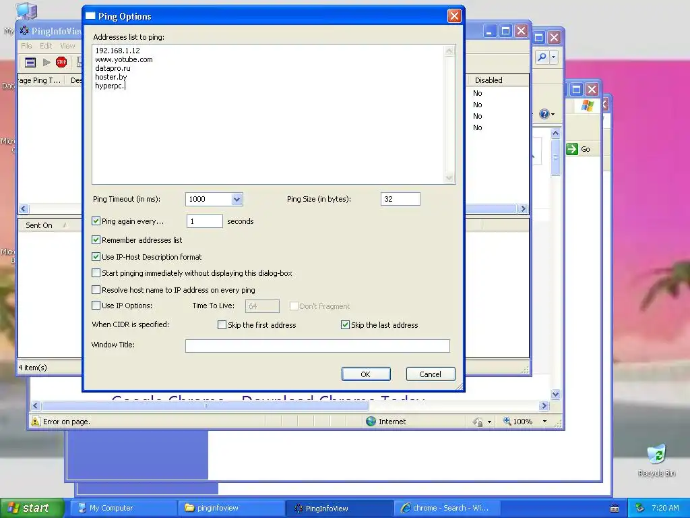Open the Ping Timeout dropdown
Viewport: 690px width, 518px height.
[x=237, y=199]
